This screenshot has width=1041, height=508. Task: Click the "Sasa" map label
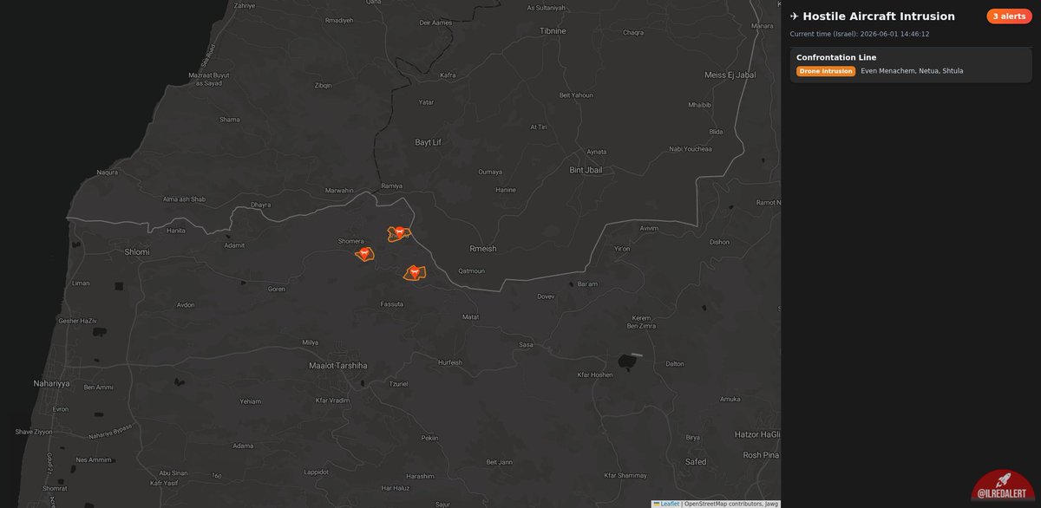pos(526,345)
